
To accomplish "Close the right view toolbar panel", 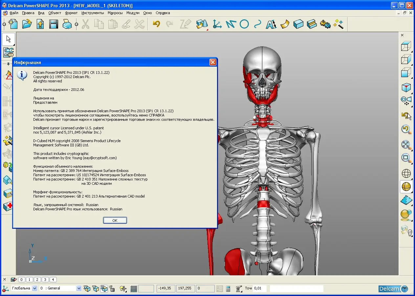I will click(402, 35).
